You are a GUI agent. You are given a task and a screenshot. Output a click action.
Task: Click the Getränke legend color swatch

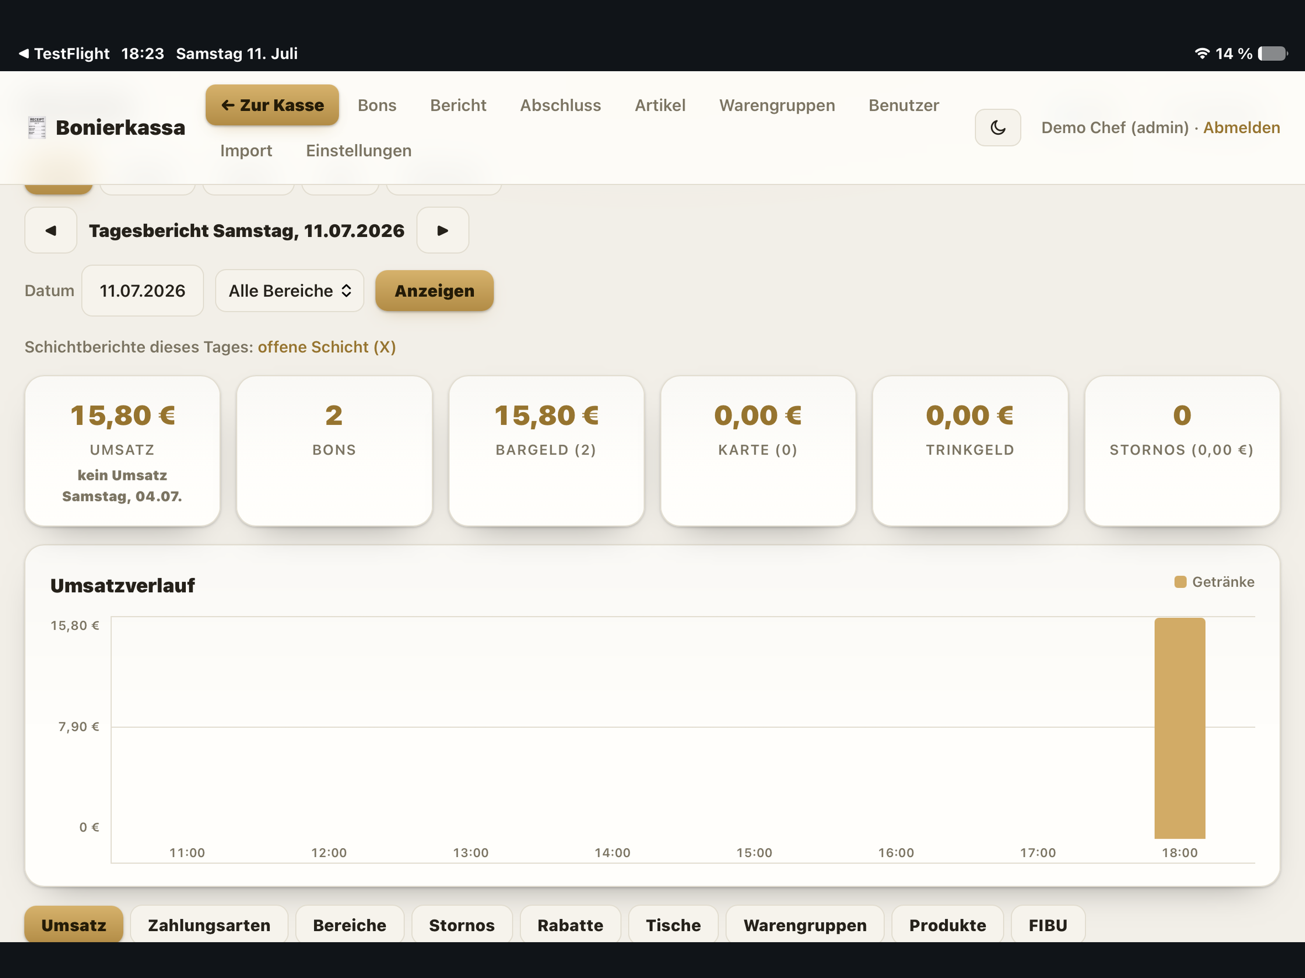[x=1180, y=582]
